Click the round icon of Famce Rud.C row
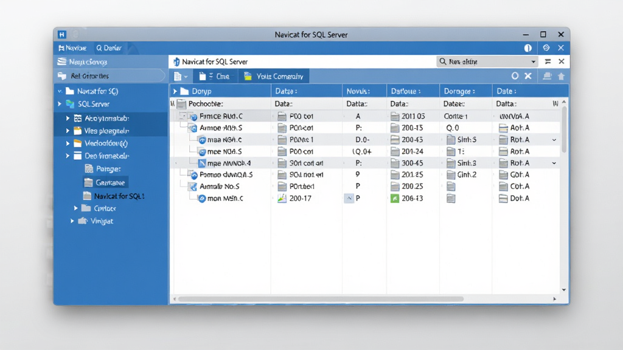Screen dimensions: 623x350 click(193, 117)
